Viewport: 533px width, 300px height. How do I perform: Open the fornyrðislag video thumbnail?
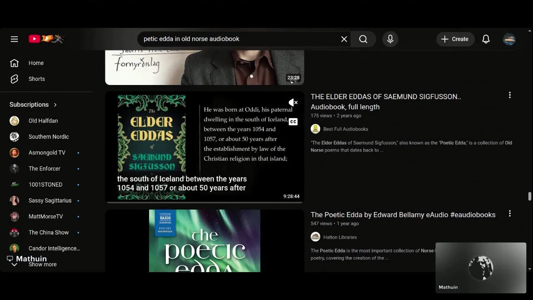coord(204,67)
